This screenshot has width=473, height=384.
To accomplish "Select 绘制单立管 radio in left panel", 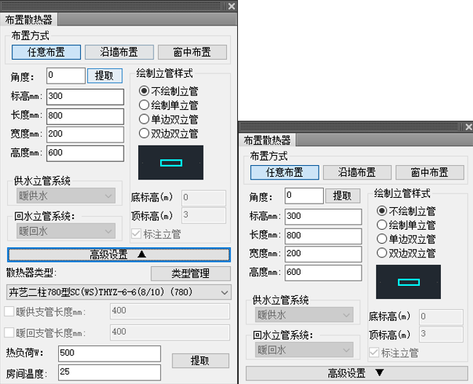I will tap(143, 105).
